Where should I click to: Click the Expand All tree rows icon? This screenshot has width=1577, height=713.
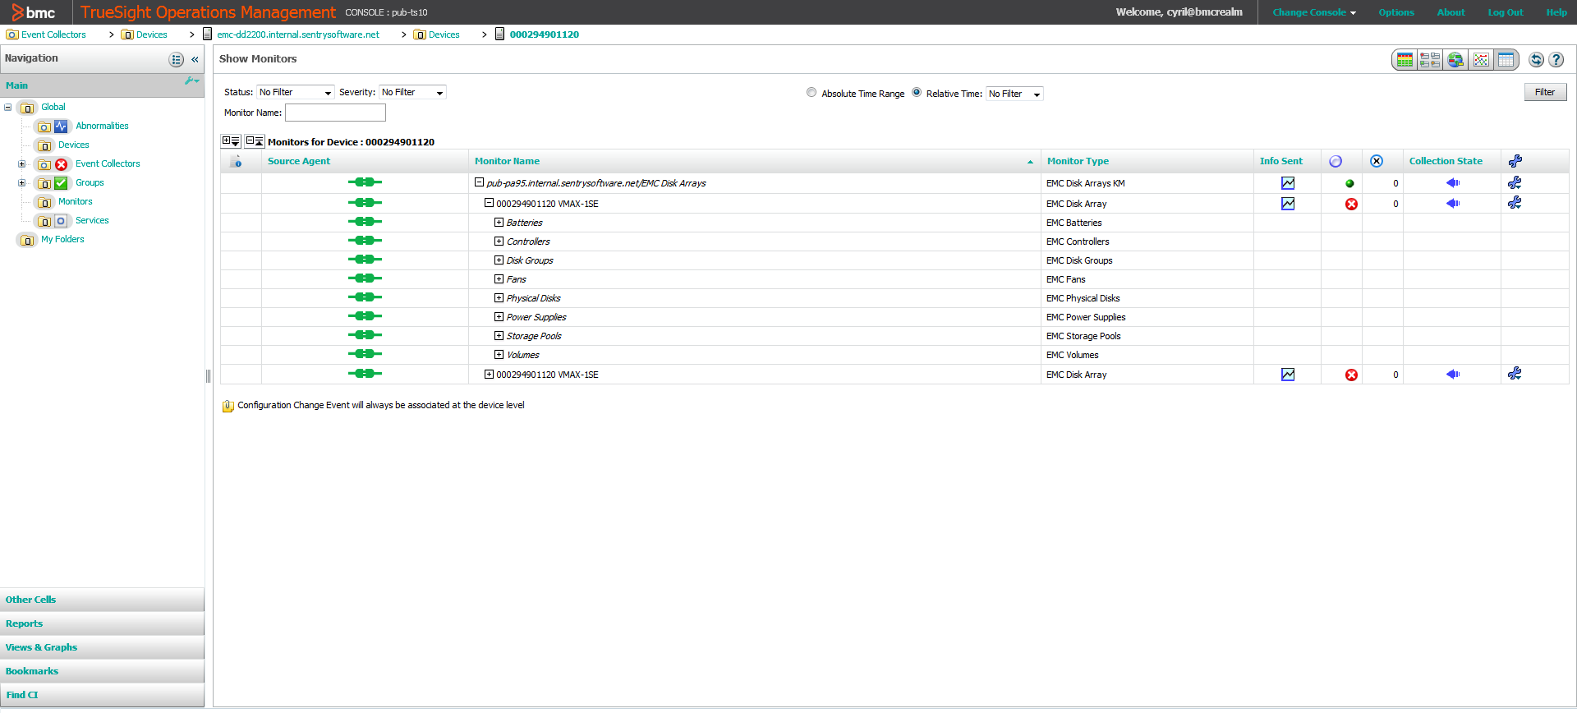tap(231, 141)
